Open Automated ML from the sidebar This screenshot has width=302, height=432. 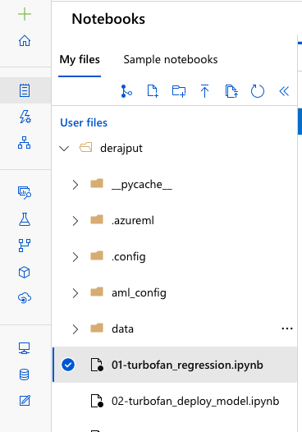click(25, 117)
